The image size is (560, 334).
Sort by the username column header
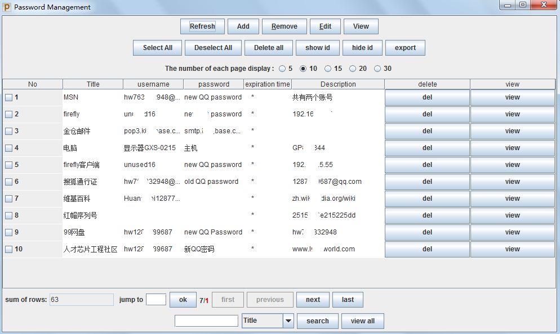[153, 84]
